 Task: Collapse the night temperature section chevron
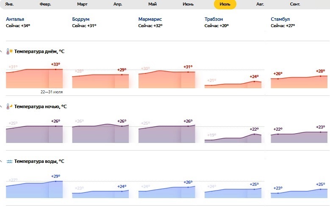coord(1,106)
